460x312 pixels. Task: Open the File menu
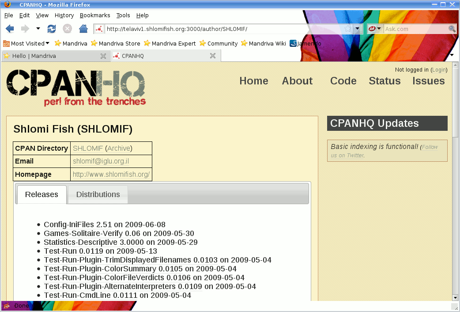click(x=8, y=15)
